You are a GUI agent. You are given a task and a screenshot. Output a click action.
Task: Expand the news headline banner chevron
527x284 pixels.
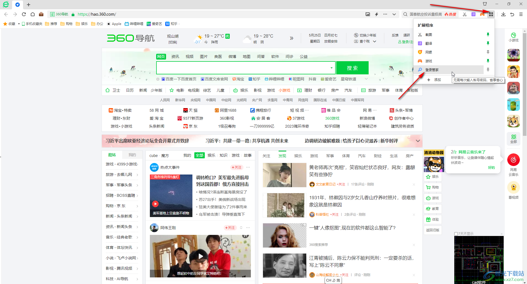tap(418, 141)
